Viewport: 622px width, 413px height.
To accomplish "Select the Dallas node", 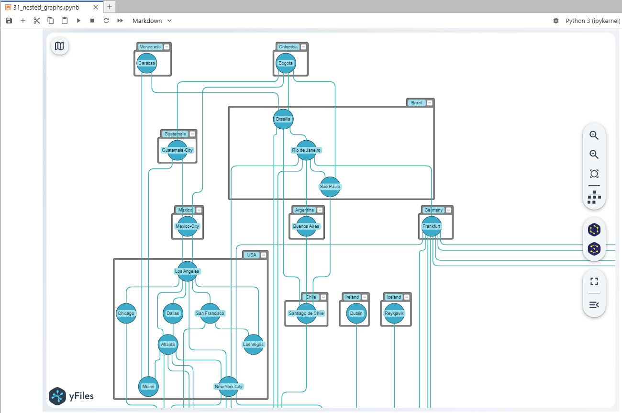I will coord(173,313).
